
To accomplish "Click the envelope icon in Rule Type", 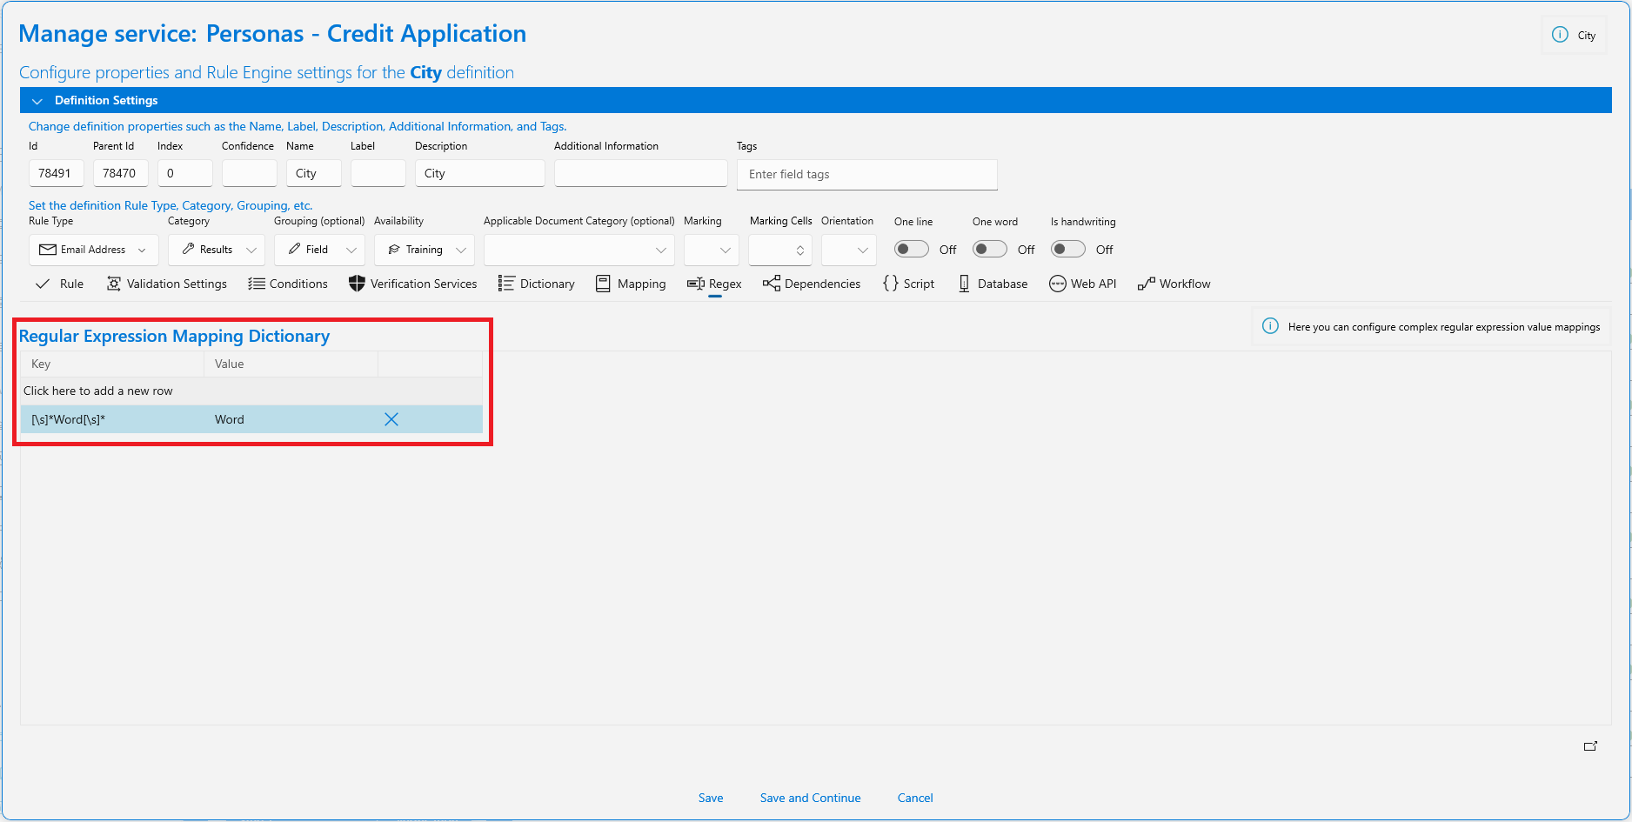I will coord(48,250).
